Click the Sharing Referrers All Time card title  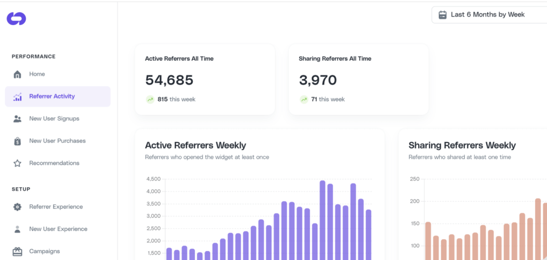pos(335,59)
